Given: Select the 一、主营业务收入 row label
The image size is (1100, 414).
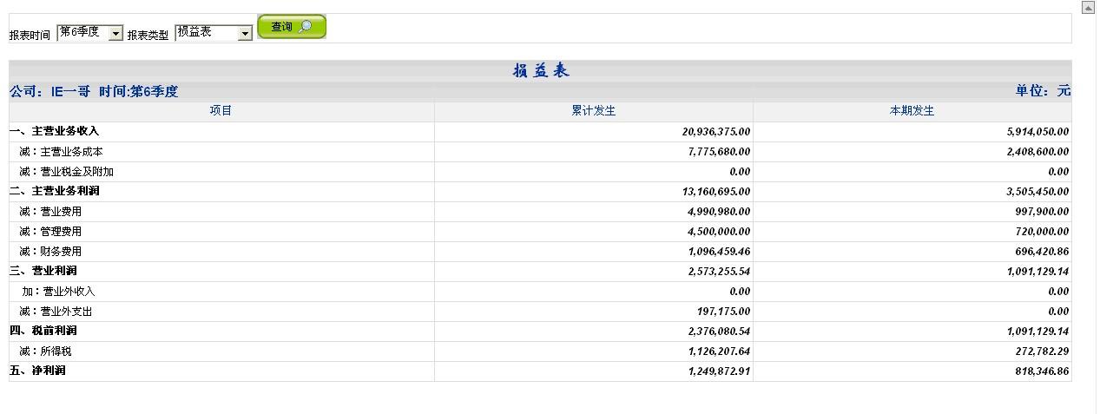Looking at the screenshot, I should coord(55,131).
